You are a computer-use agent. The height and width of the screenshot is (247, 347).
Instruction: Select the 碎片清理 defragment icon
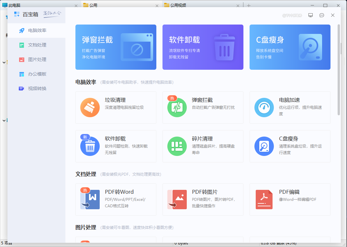pos(177,146)
